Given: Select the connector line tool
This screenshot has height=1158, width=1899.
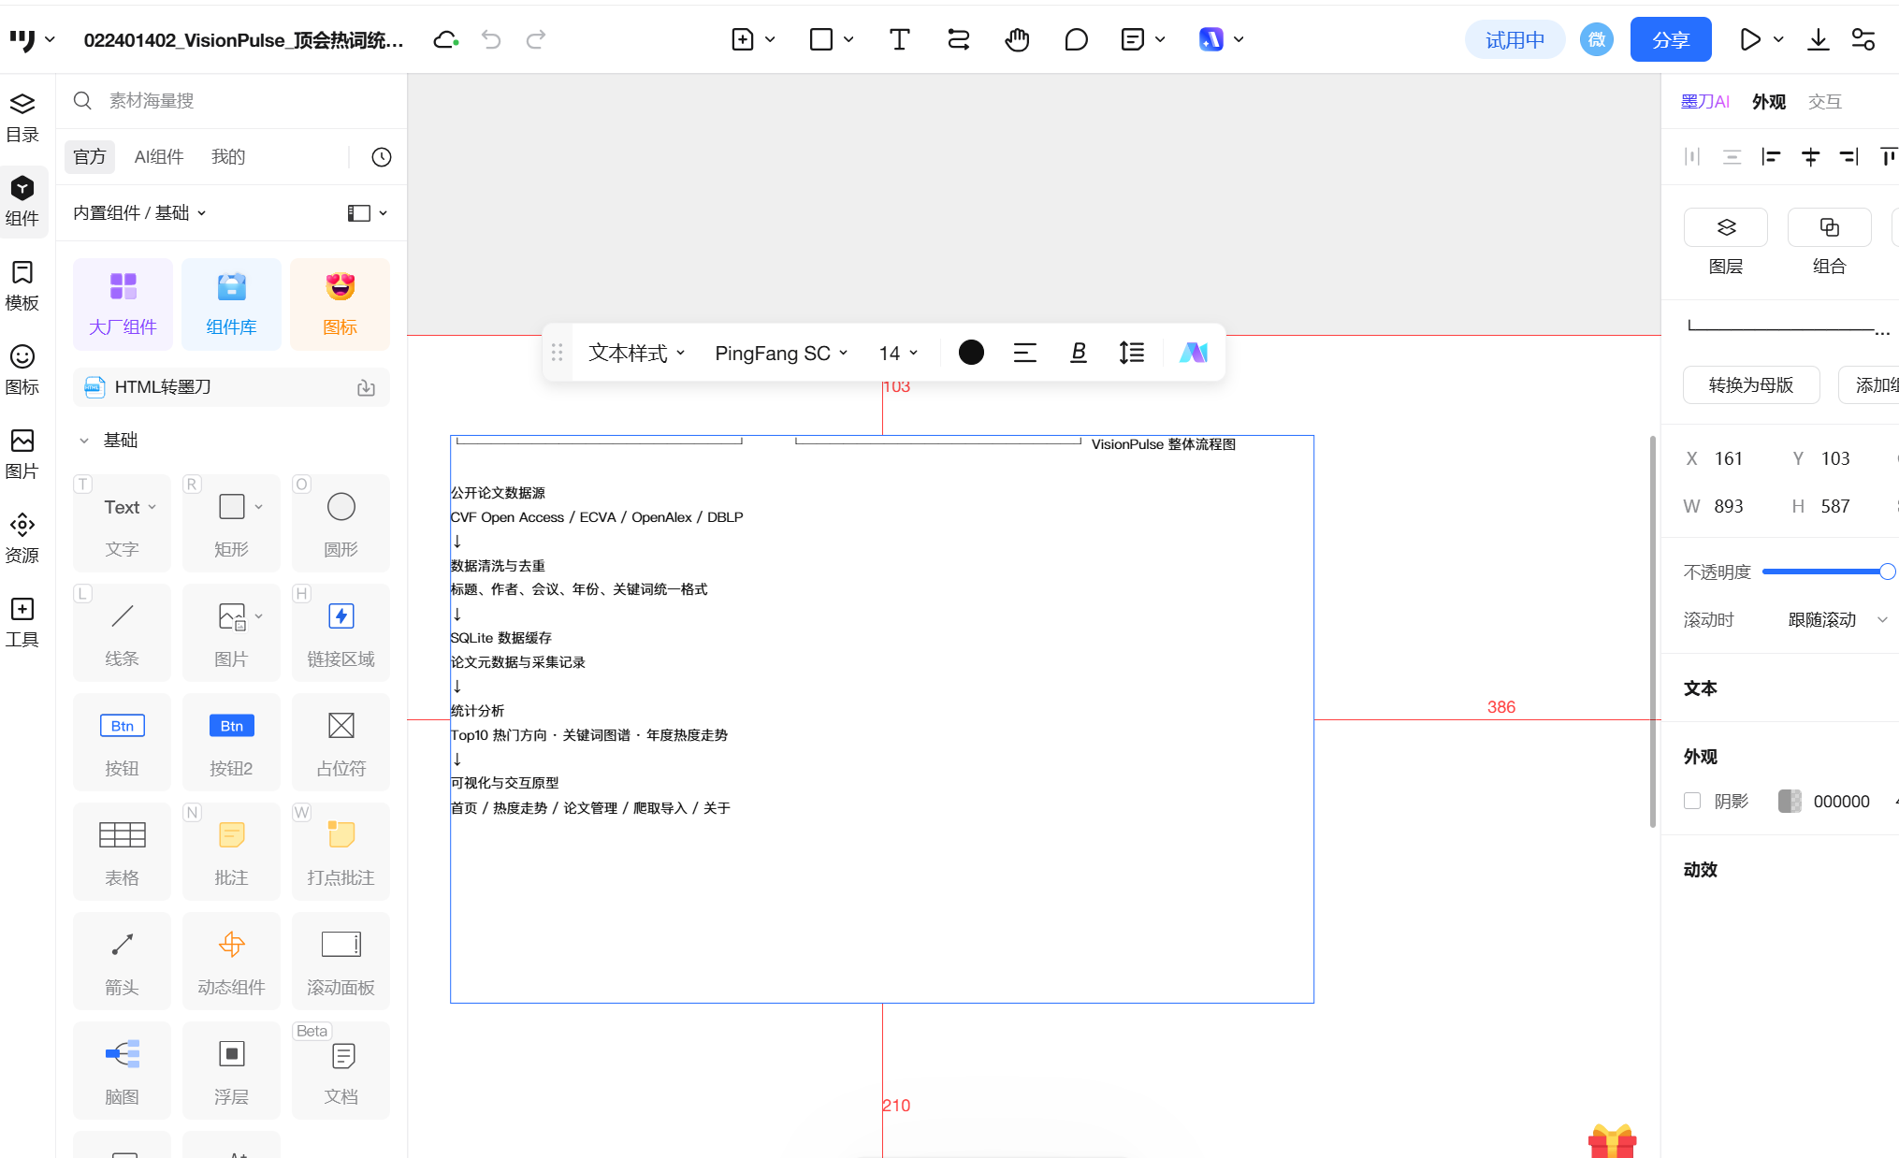Looking at the screenshot, I should (x=958, y=39).
